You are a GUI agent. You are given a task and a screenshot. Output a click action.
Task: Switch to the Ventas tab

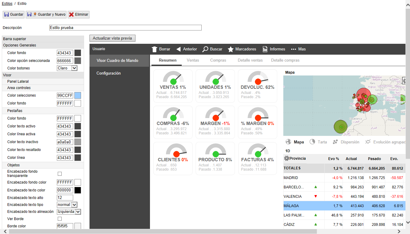coord(193,60)
